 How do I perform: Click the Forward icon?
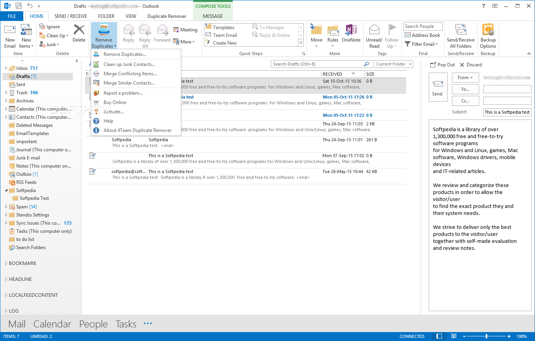pos(162,30)
